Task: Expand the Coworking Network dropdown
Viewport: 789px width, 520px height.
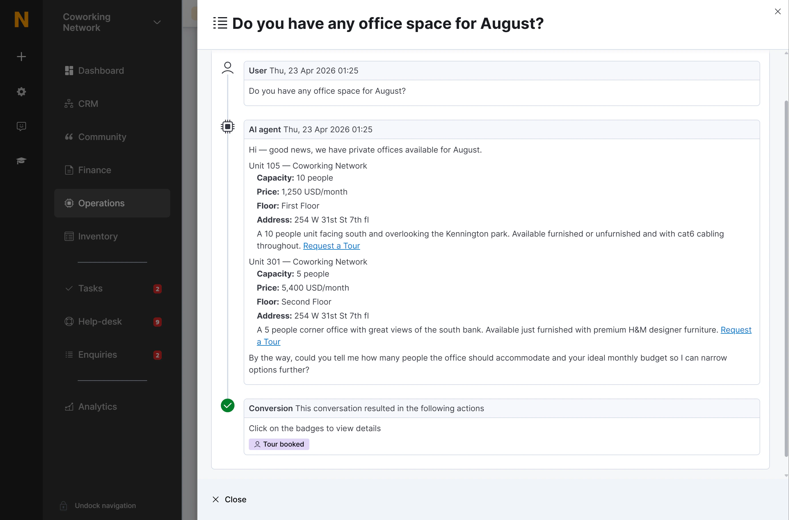Action: point(157,22)
